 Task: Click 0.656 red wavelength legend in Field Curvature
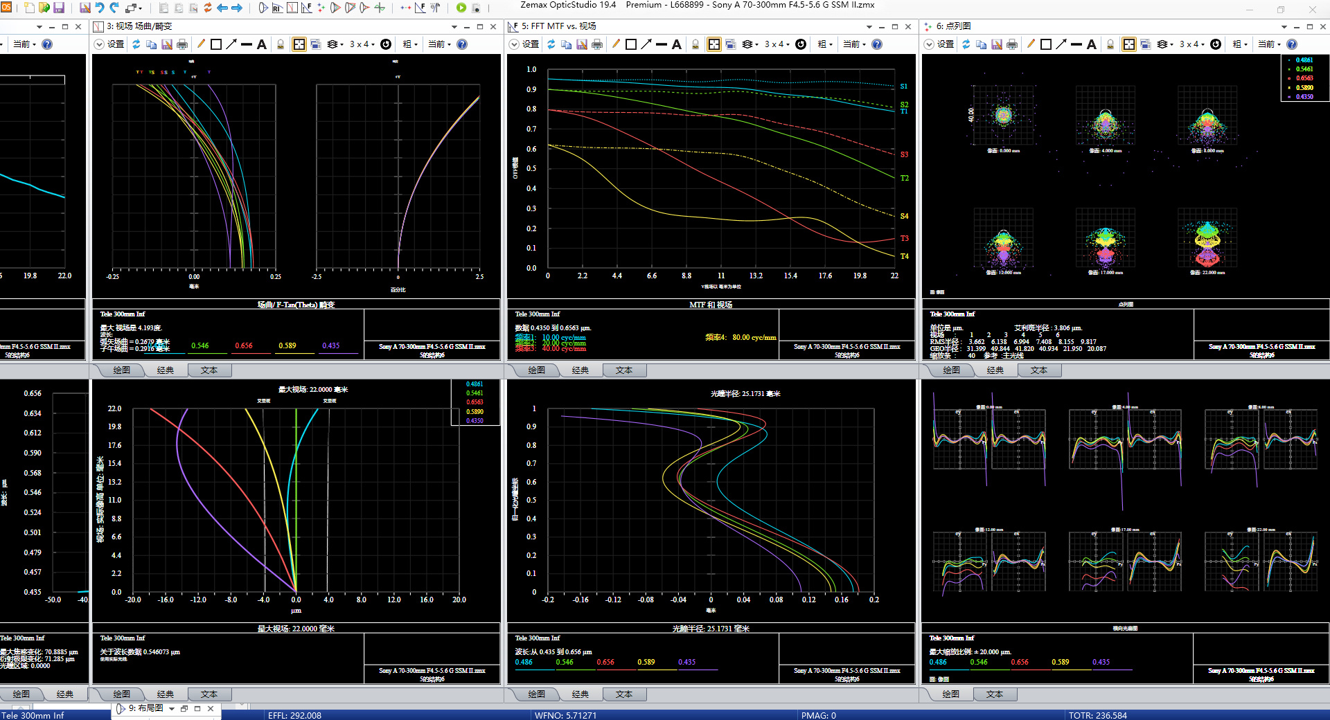click(x=244, y=345)
